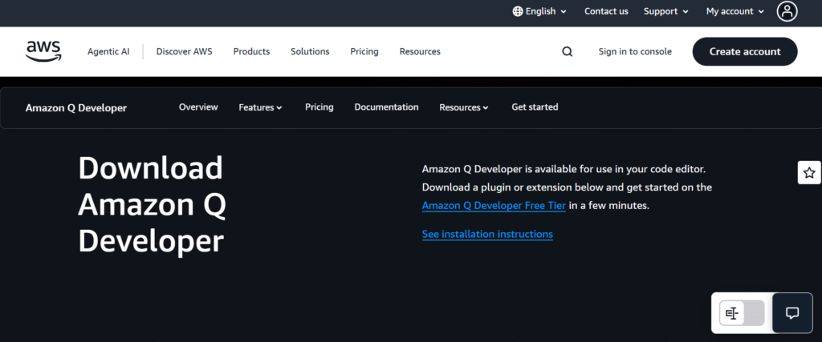
Task: Open the Documentation tab
Action: (x=386, y=107)
